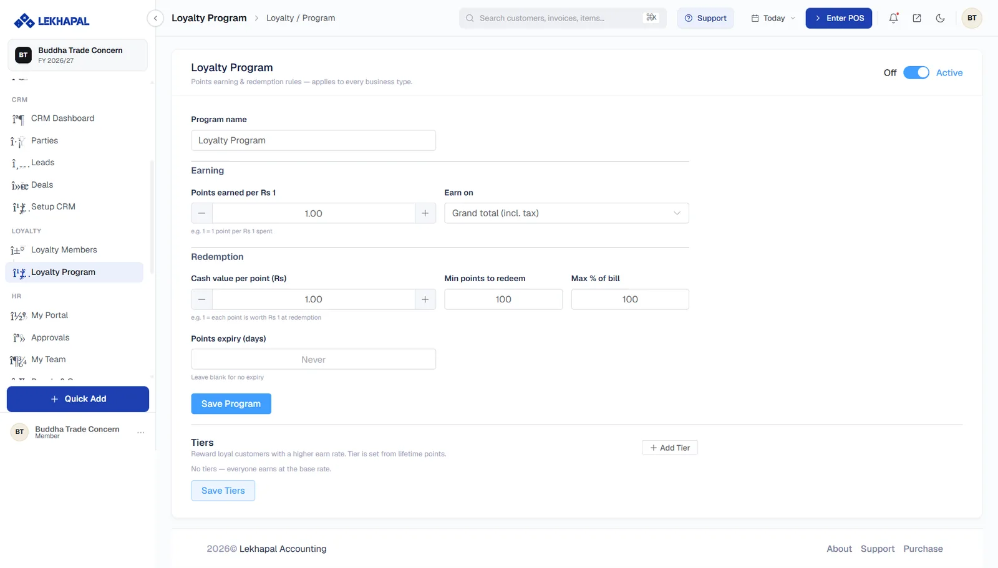This screenshot has width=998, height=568.
Task: Switch to dark mode with moon icon
Action: 940,18
